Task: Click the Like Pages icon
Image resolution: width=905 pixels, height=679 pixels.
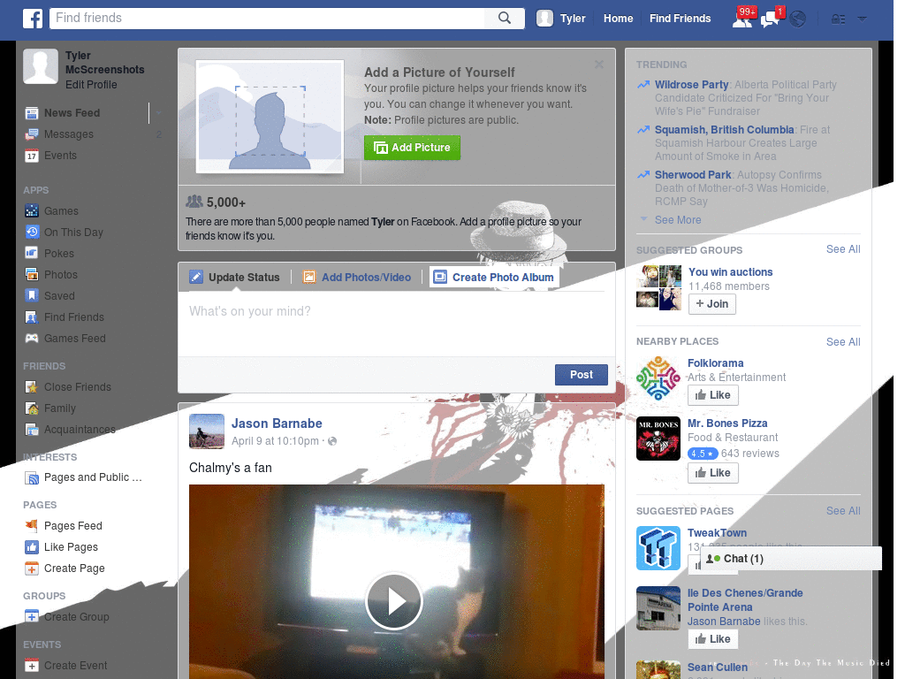Action: pyautogui.click(x=32, y=547)
